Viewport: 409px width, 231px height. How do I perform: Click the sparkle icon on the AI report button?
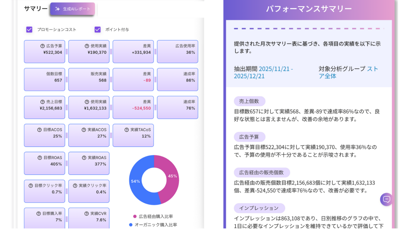click(57, 9)
